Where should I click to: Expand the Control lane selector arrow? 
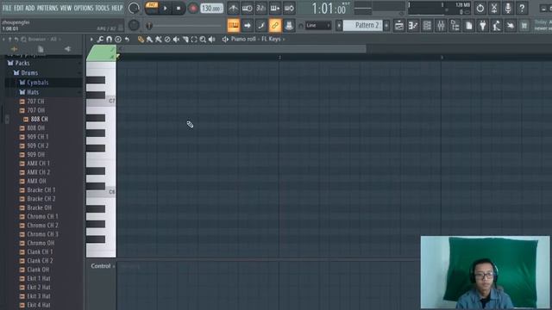114,266
